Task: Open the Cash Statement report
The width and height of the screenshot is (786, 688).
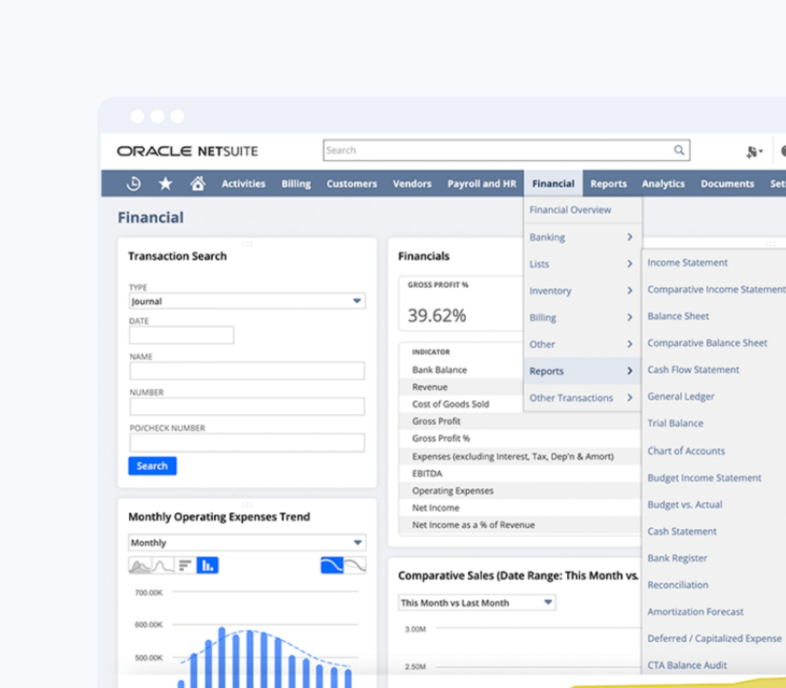Action: (682, 531)
